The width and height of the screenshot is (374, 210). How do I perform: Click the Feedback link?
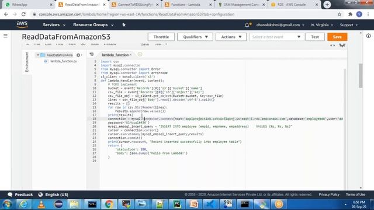coord(23,194)
